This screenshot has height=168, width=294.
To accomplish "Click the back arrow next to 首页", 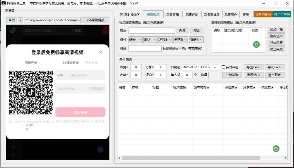I will (20, 20).
